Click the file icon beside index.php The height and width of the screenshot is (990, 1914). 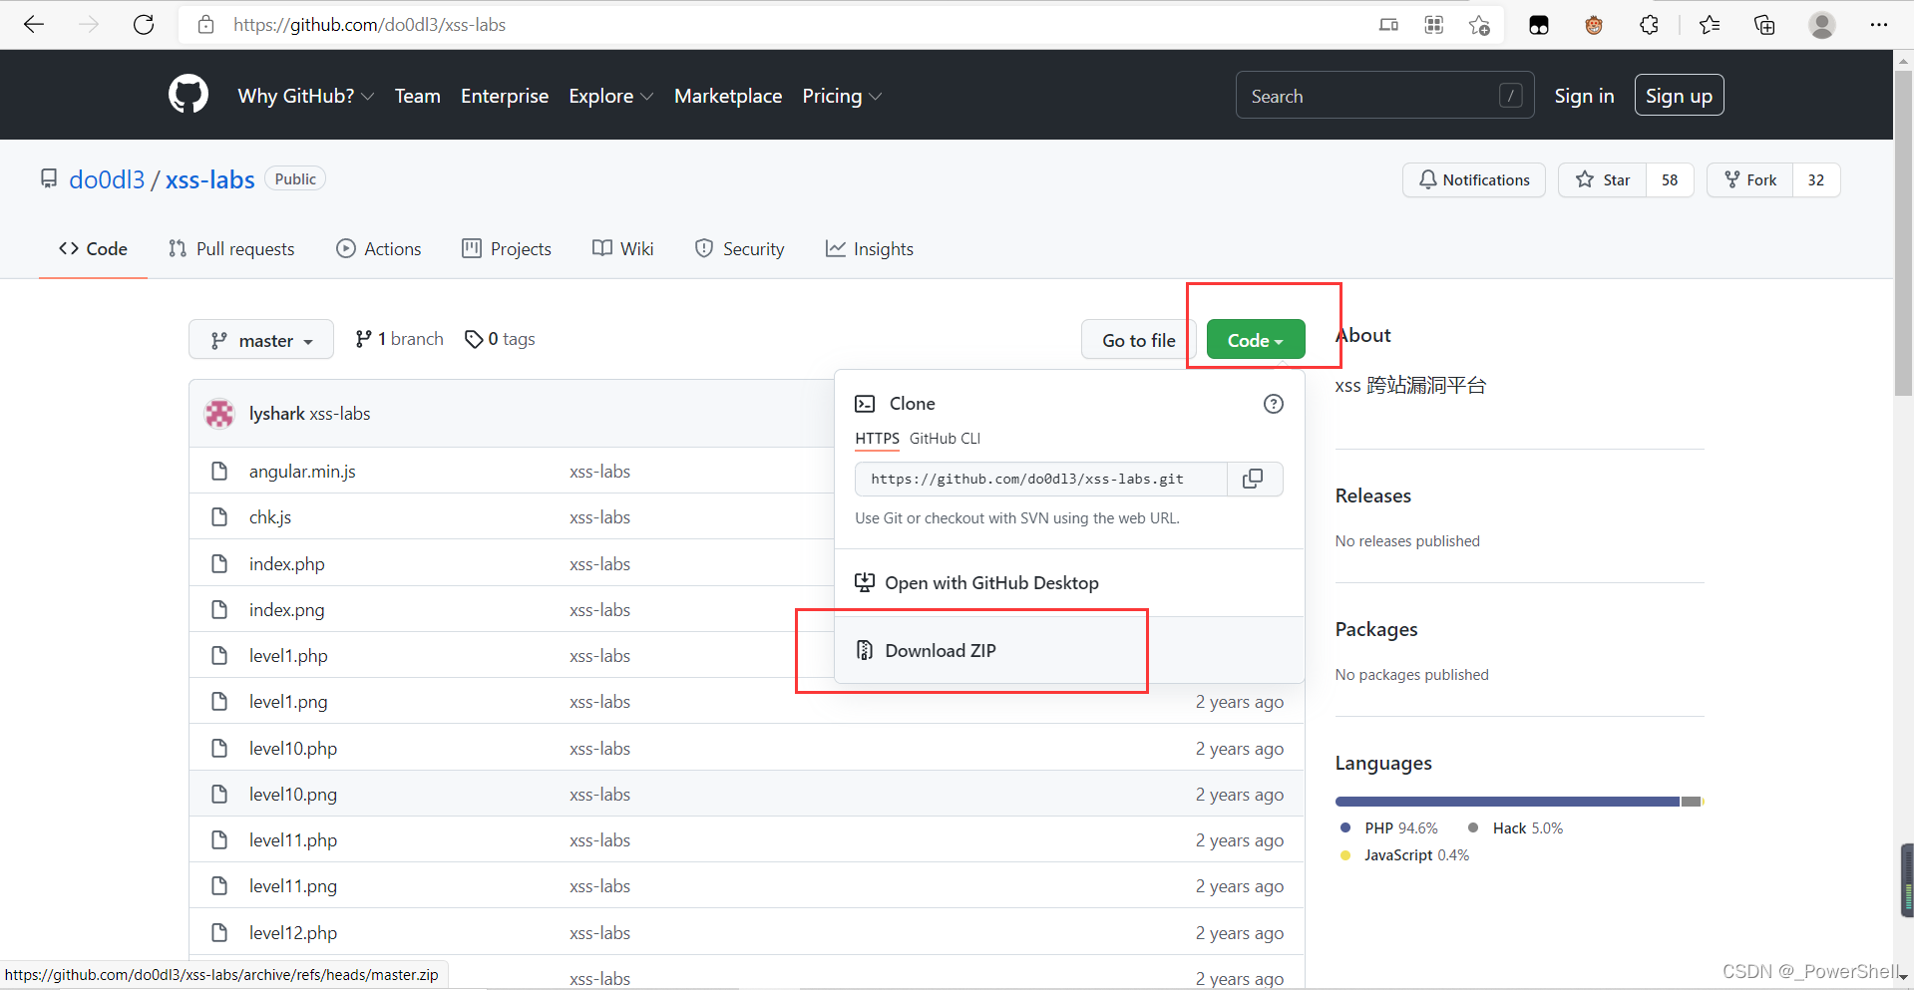click(219, 563)
